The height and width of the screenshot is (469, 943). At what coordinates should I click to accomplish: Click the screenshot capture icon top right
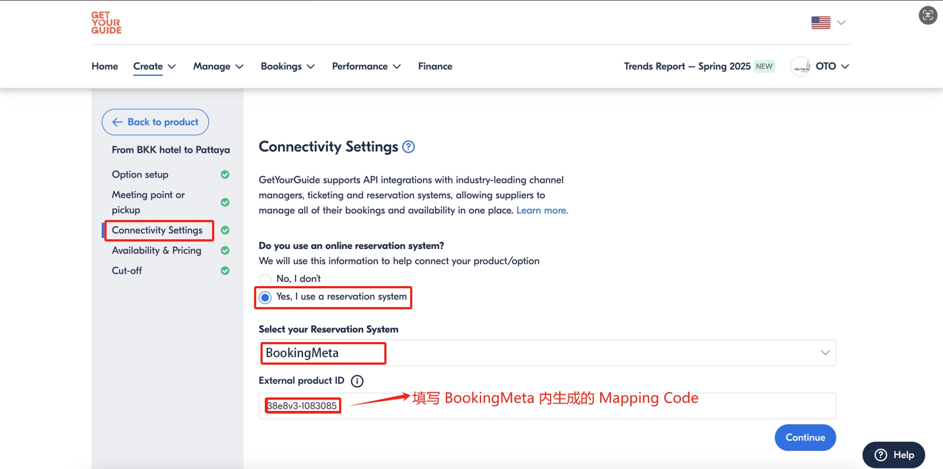927,16
